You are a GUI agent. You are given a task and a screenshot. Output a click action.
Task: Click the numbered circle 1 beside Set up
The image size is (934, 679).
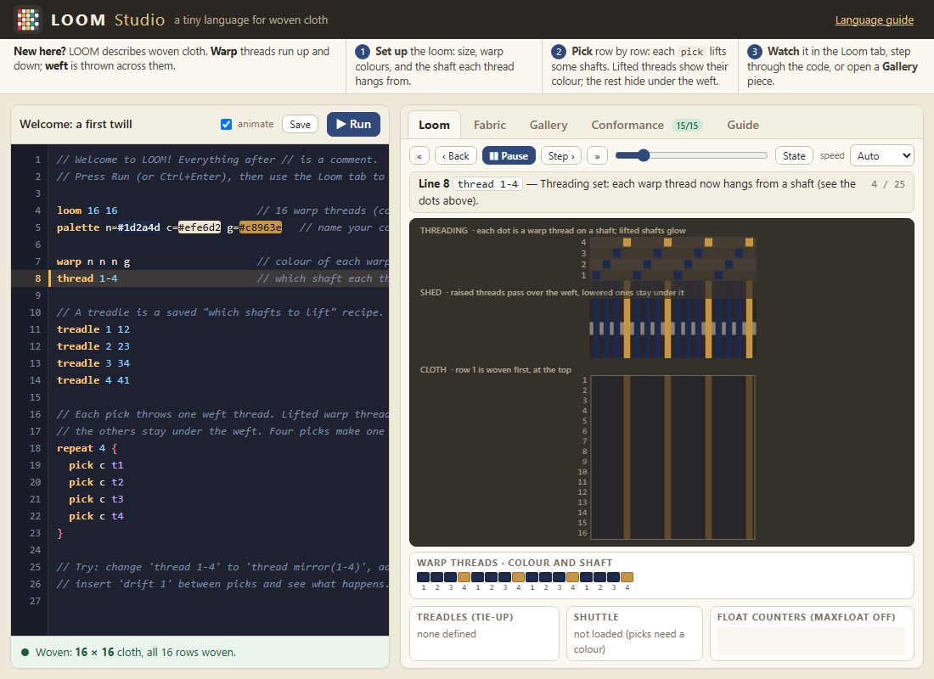coord(363,52)
